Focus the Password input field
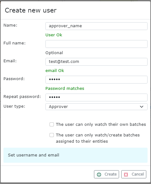The height and width of the screenshot is (184, 151). [x=96, y=79]
